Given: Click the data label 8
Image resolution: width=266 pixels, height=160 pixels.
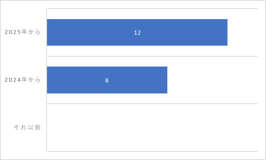Looking at the screenshot, I should click(x=107, y=80).
